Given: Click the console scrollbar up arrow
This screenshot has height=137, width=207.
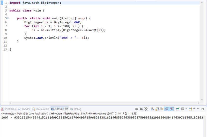Looking at the screenshot, I should point(204,117).
